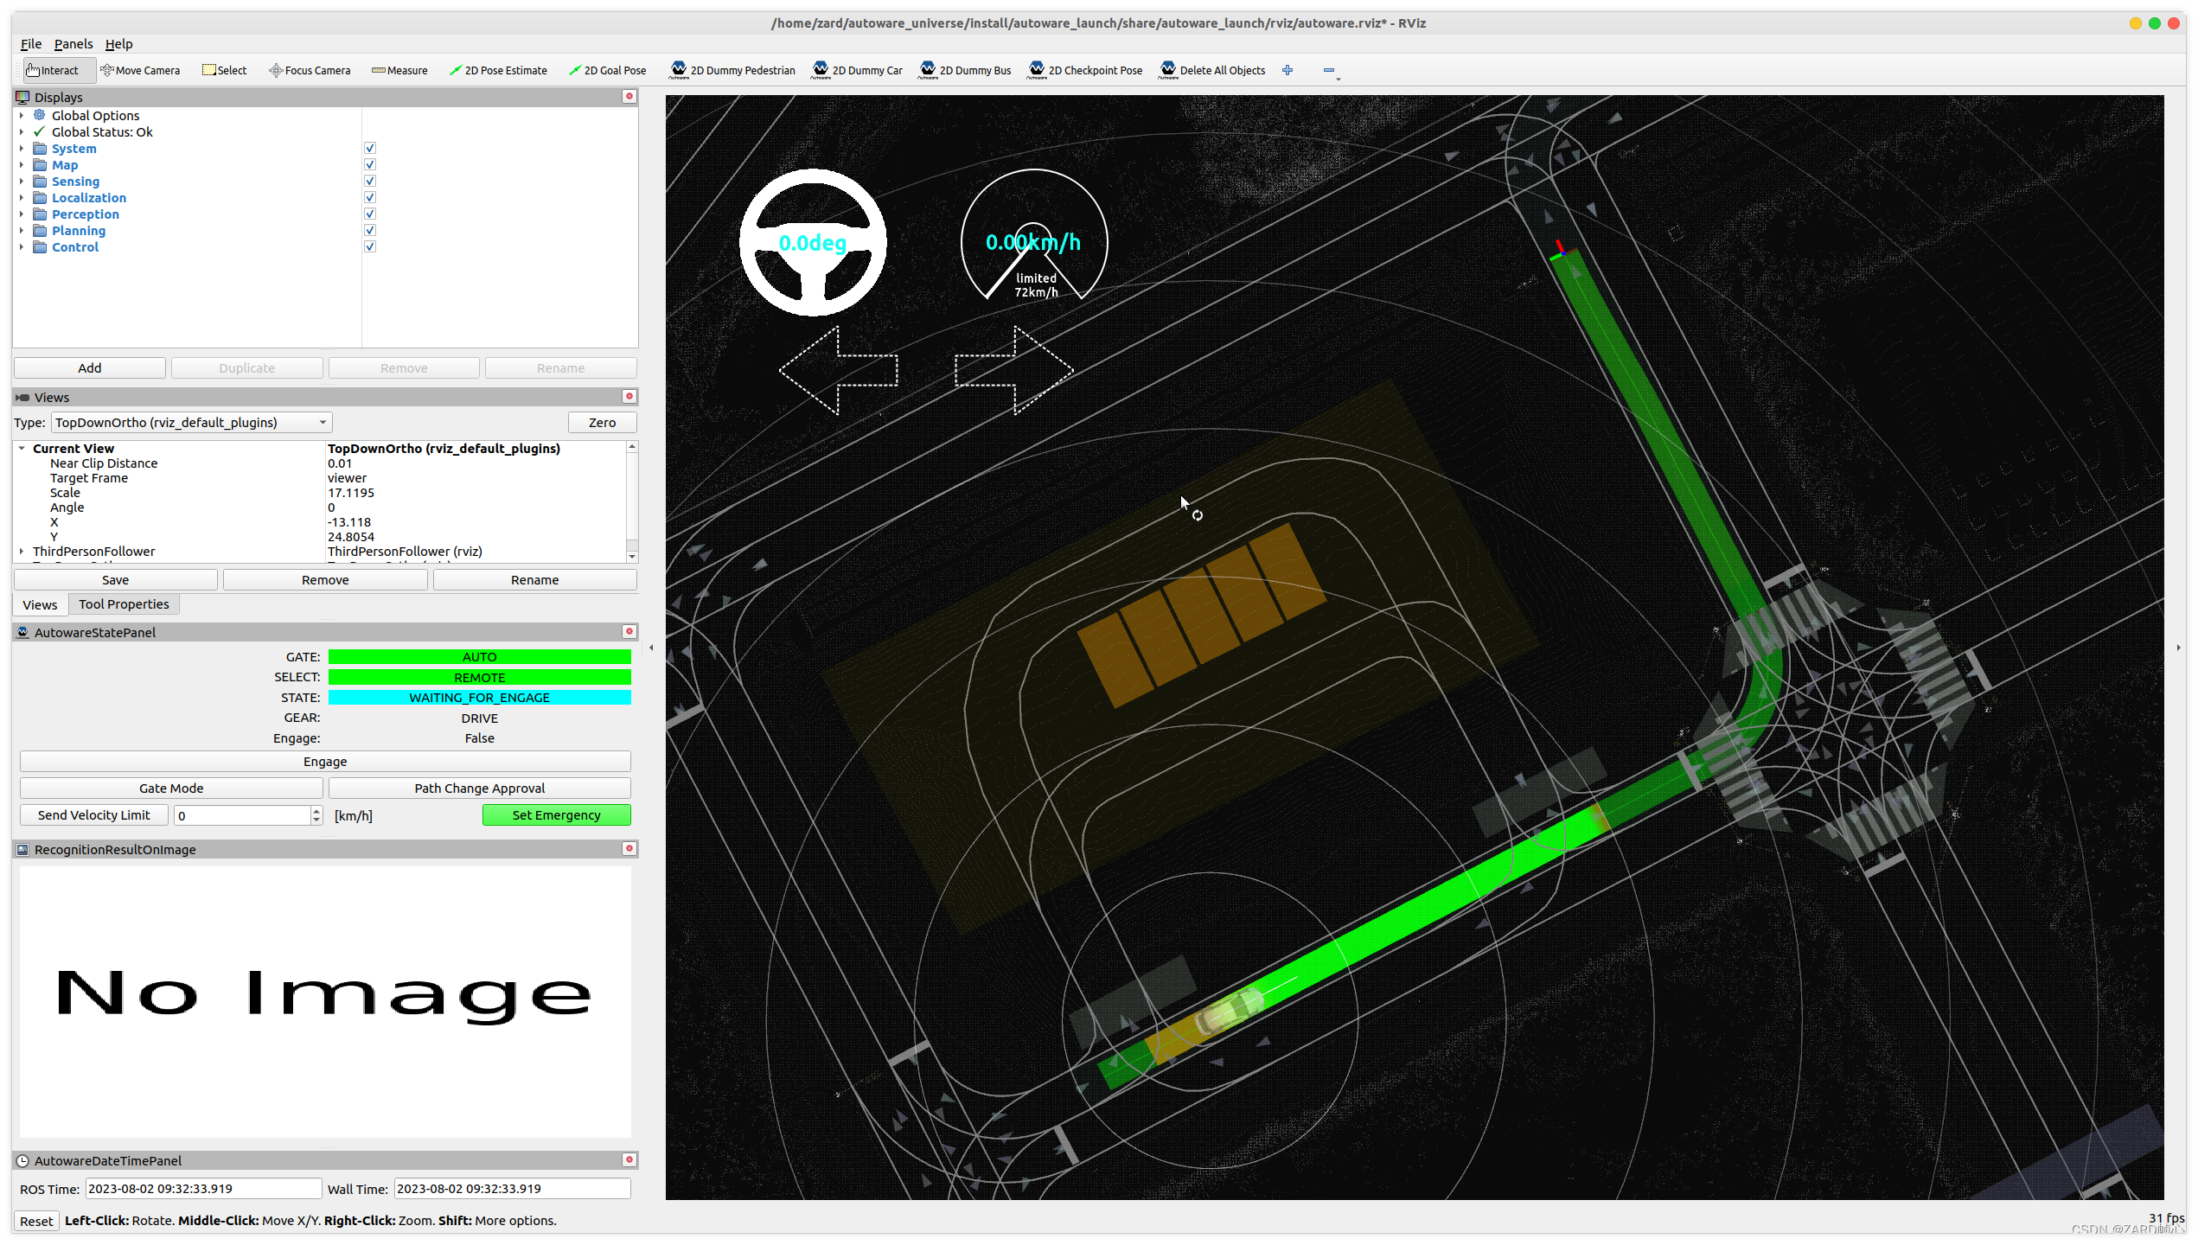This screenshot has height=1245, width=2198.
Task: Click the Set Emergency button
Action: tap(556, 814)
